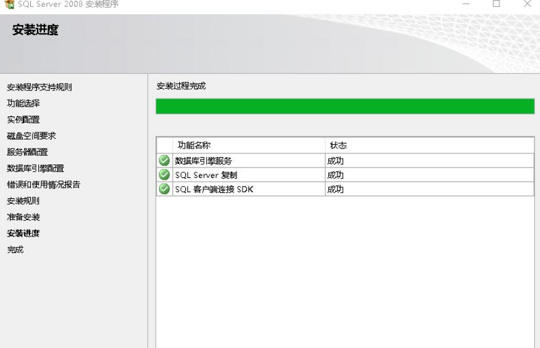The width and height of the screenshot is (540, 348).
Task: Select the SQL Server 复制 feature name cell
Action: click(x=249, y=175)
